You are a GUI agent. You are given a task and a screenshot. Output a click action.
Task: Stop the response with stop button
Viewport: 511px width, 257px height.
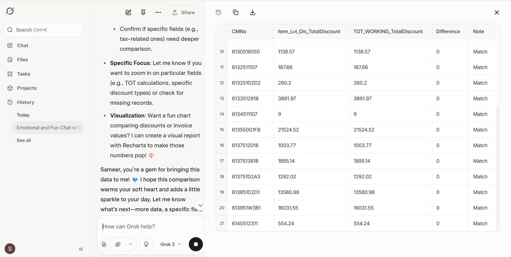[x=196, y=244]
